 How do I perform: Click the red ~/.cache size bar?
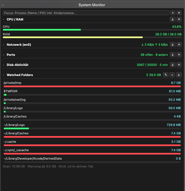tap(92, 145)
